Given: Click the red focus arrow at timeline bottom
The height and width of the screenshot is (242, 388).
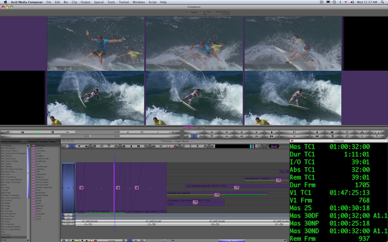Looking at the screenshot, I should tap(95, 240).
